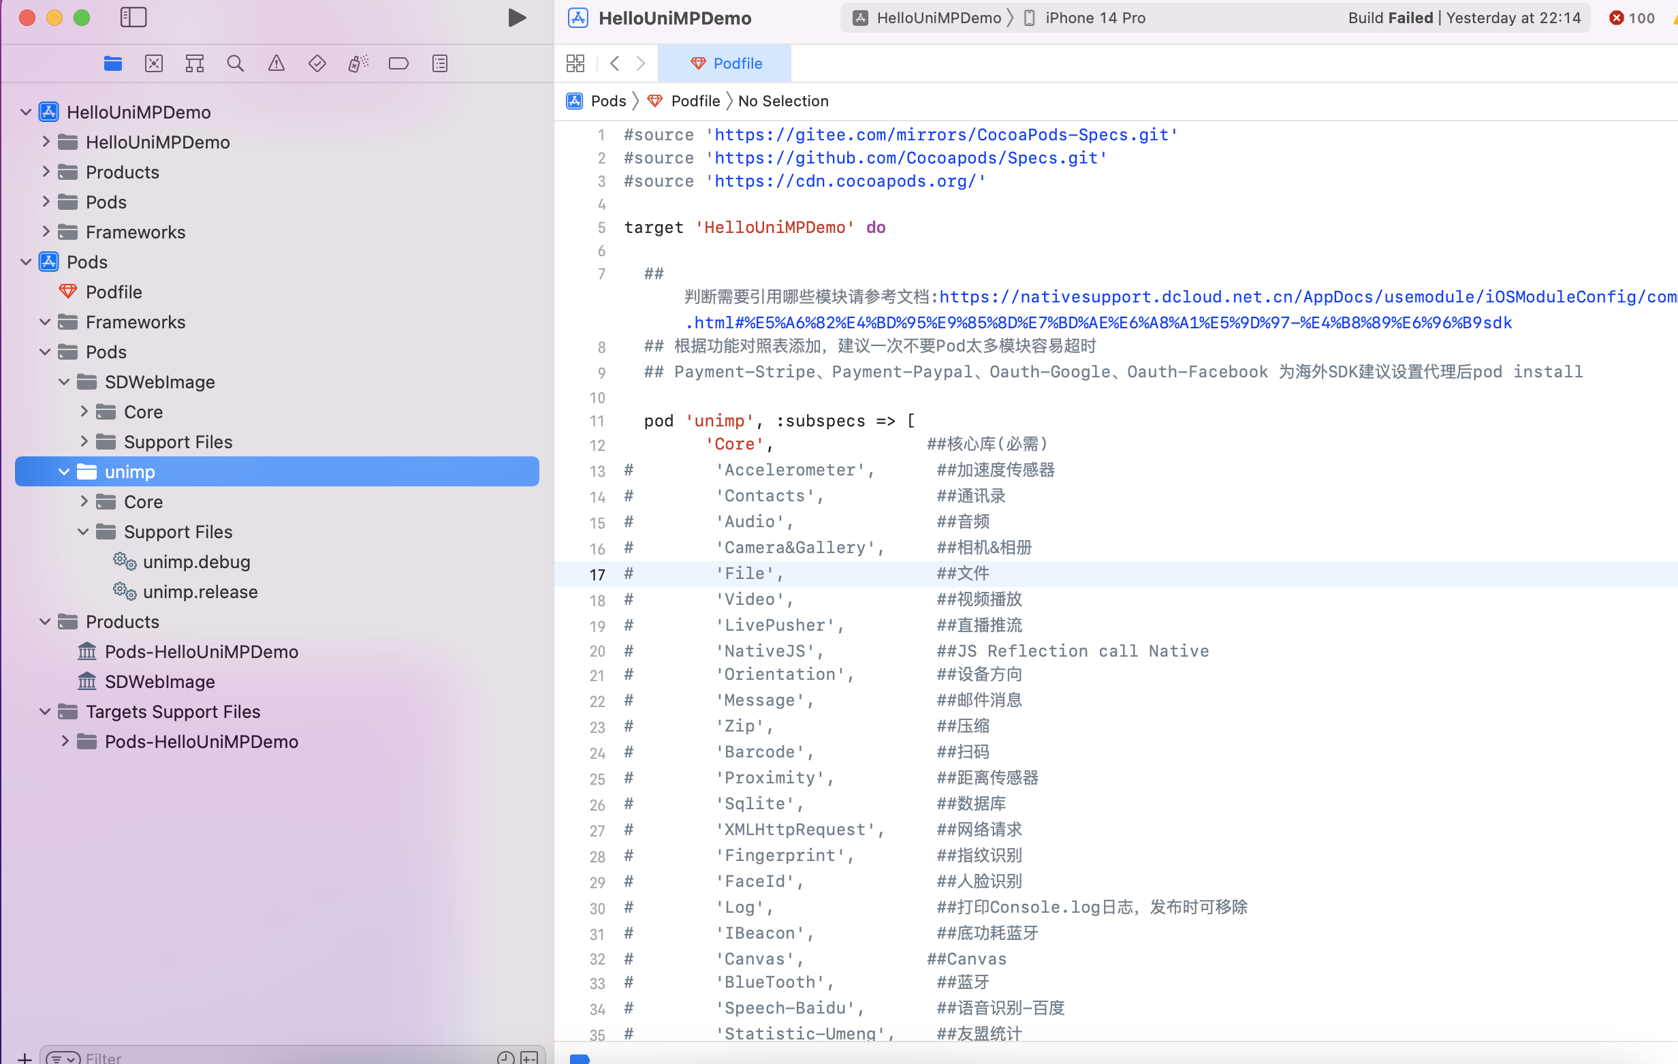Click line number 17 in the gutter

pyautogui.click(x=597, y=574)
